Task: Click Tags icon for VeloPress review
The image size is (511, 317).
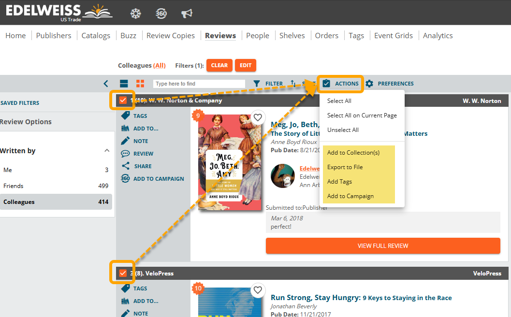Action: pos(126,288)
